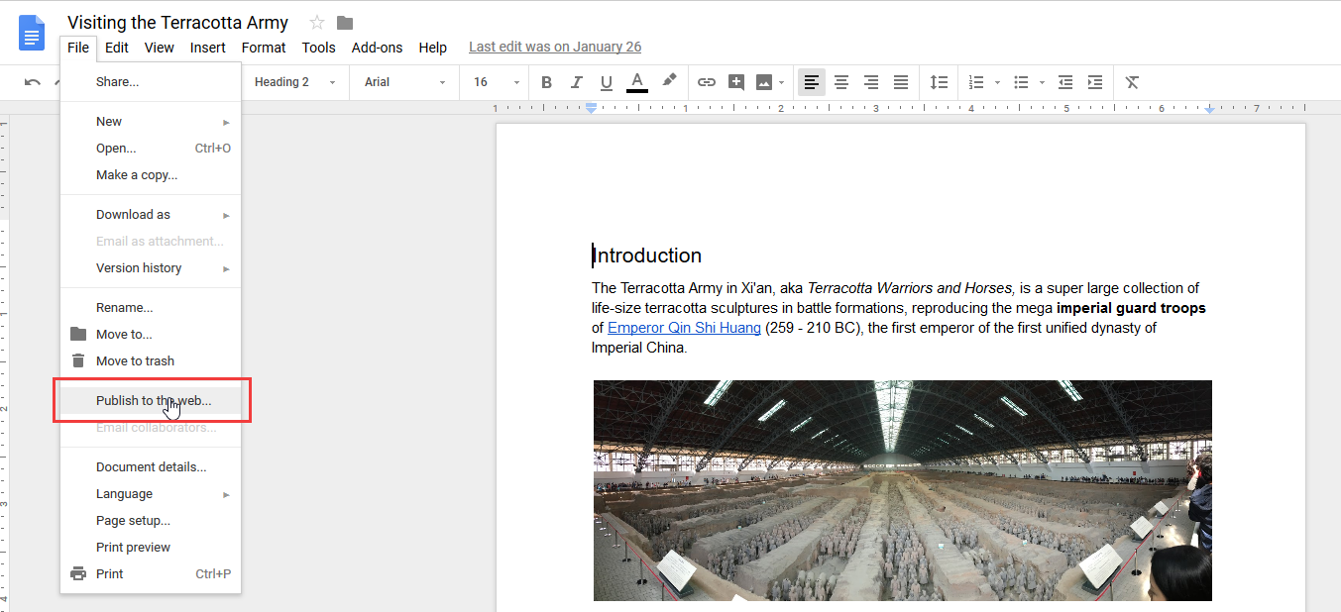Pick the text color button

637,82
